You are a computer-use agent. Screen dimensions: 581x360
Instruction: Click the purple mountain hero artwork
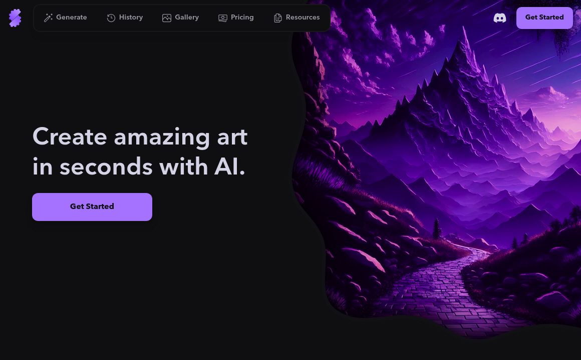tap(437, 166)
